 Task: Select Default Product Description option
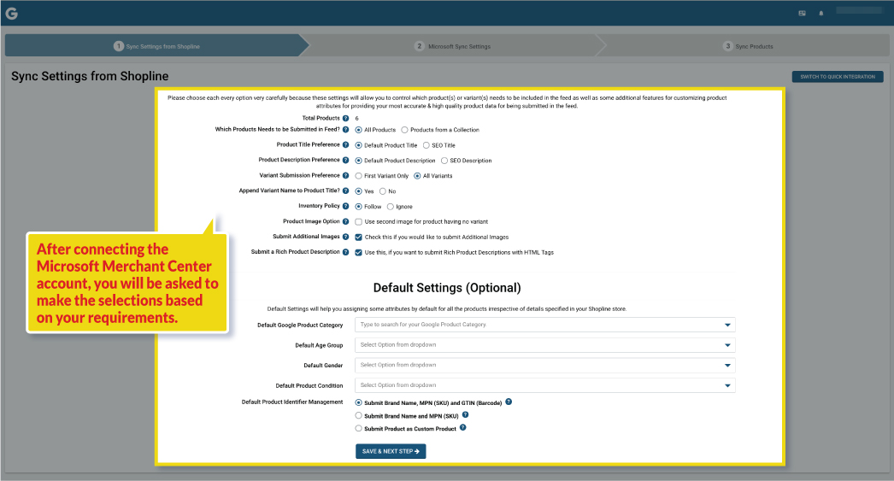359,161
